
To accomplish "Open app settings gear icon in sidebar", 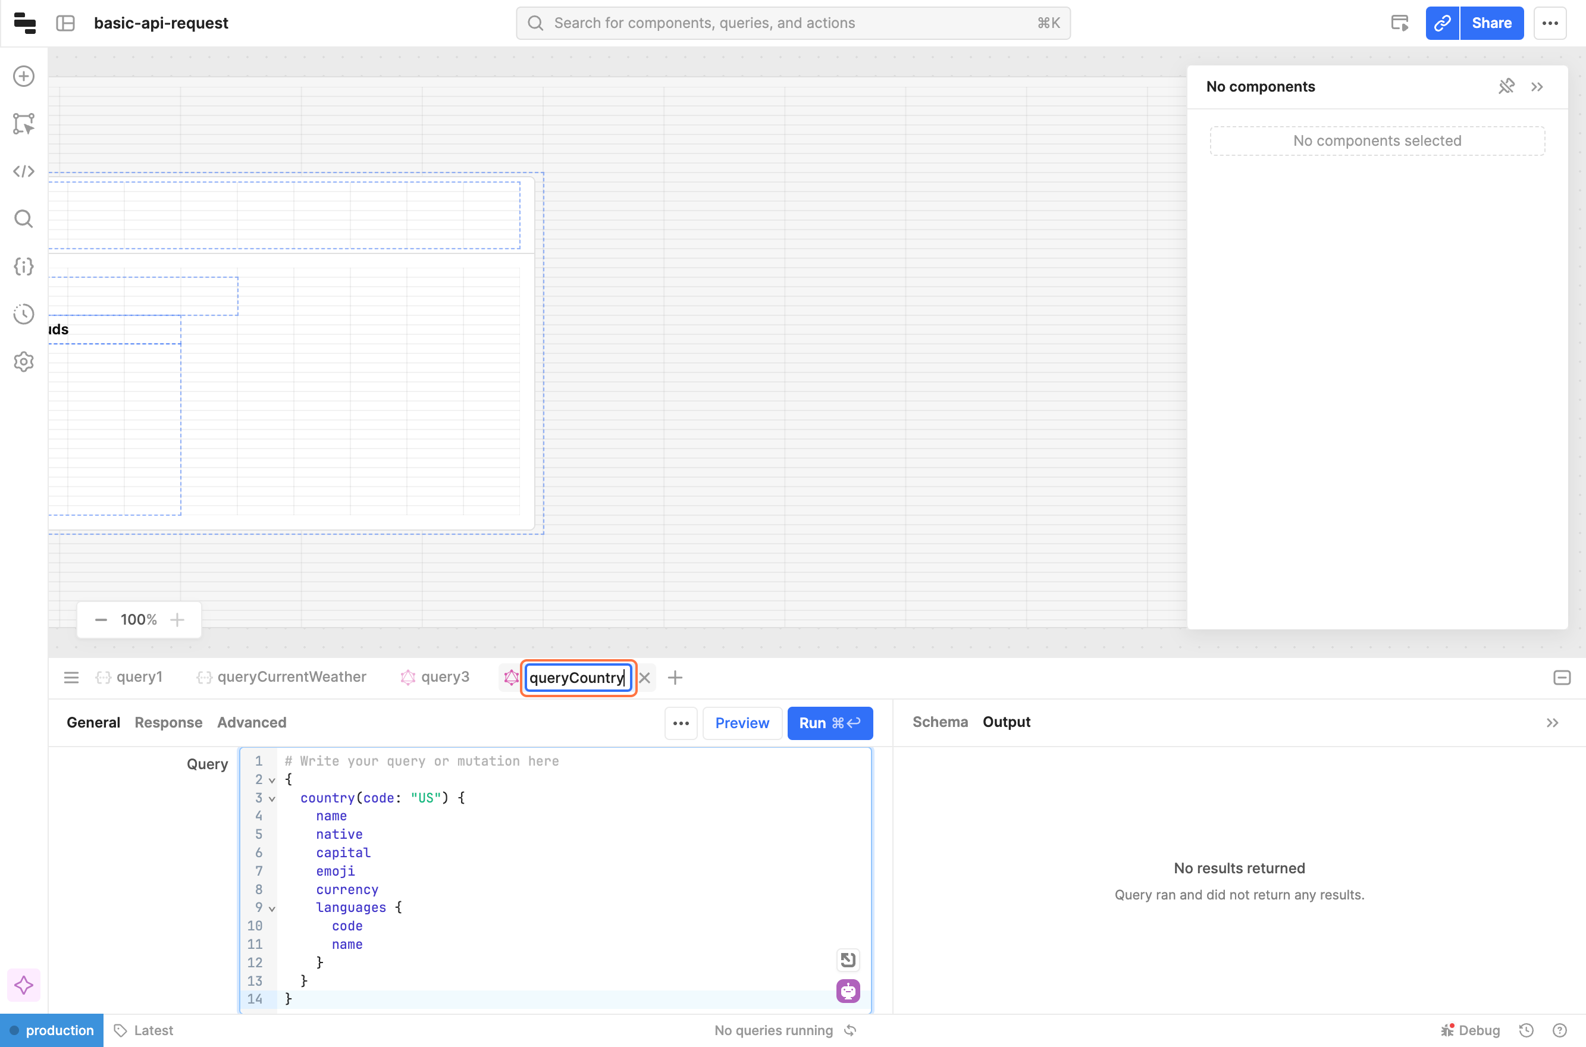I will point(24,362).
